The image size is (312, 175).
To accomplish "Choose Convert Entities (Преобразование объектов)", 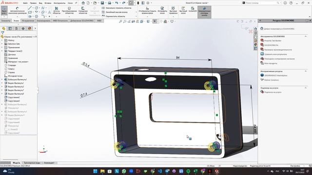I will 69,11.
